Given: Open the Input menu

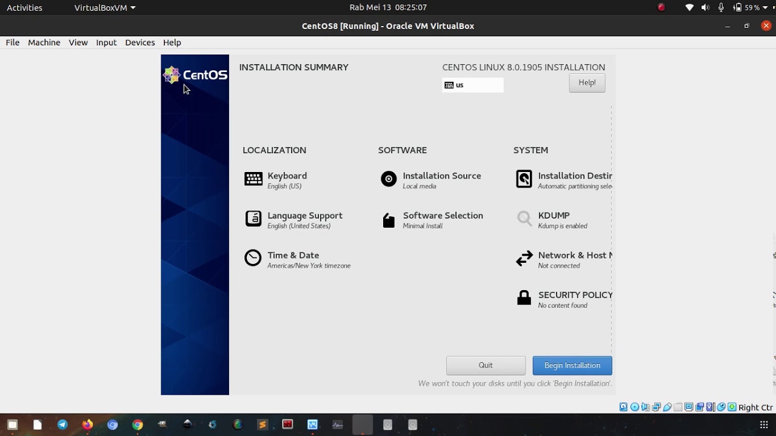Looking at the screenshot, I should (106, 42).
